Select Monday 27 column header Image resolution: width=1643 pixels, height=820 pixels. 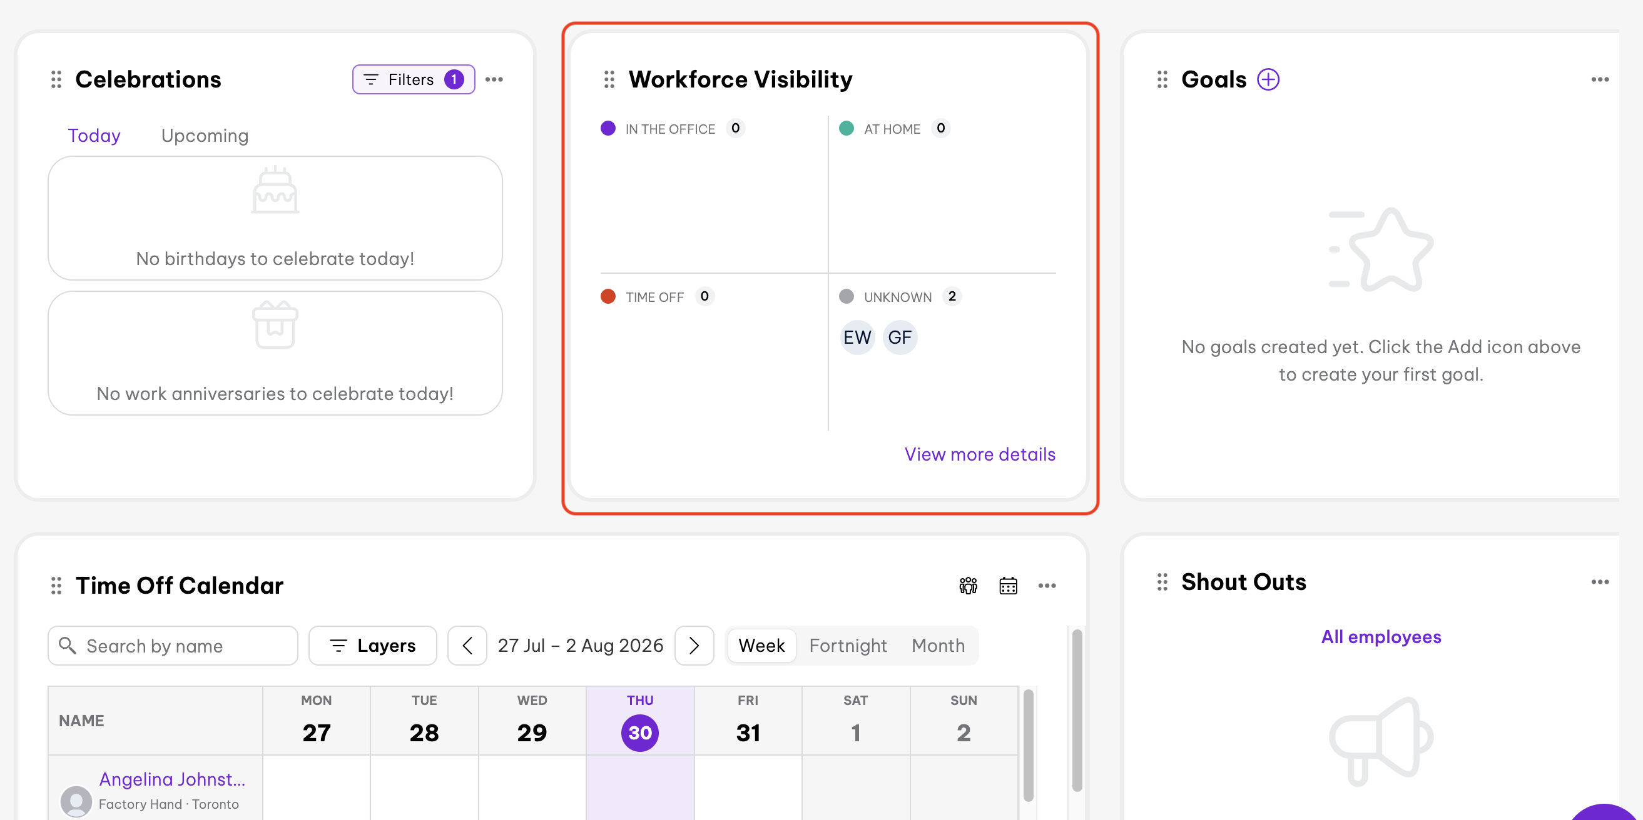(317, 721)
